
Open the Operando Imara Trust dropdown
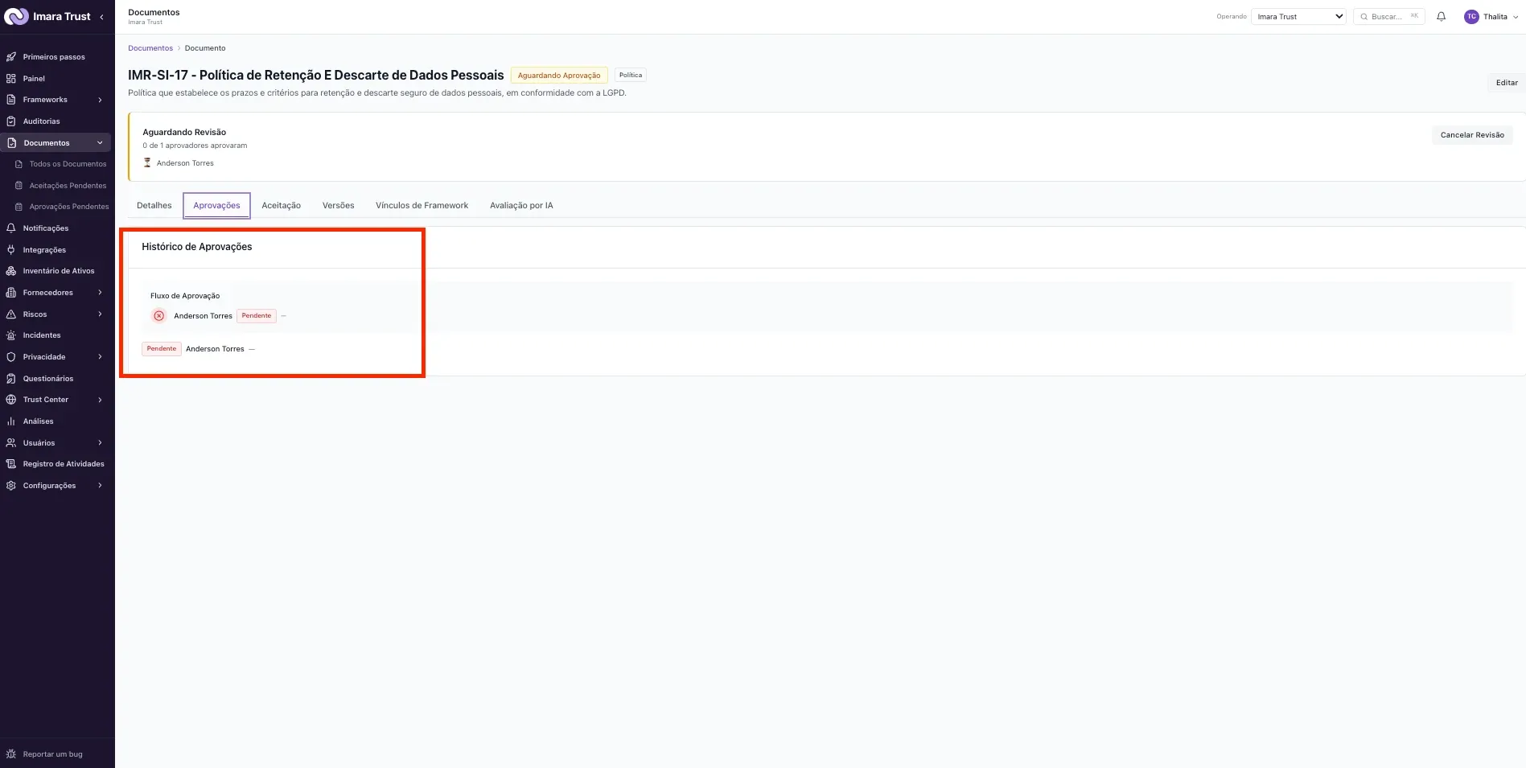coord(1299,17)
